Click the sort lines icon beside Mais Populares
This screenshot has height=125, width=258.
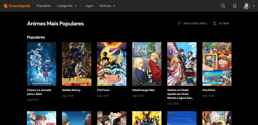pos(180,23)
